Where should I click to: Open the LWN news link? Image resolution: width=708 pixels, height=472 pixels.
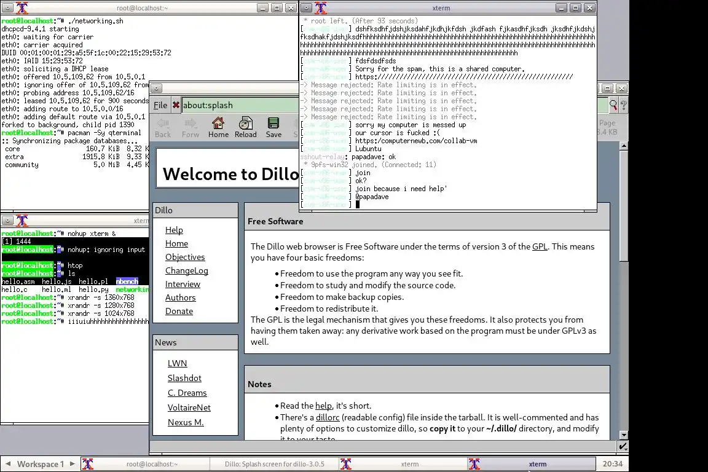tap(177, 363)
